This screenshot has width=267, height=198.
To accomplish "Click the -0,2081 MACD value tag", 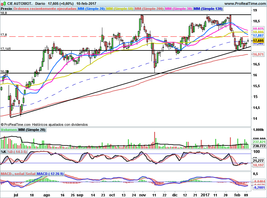I will [x=259, y=188].
